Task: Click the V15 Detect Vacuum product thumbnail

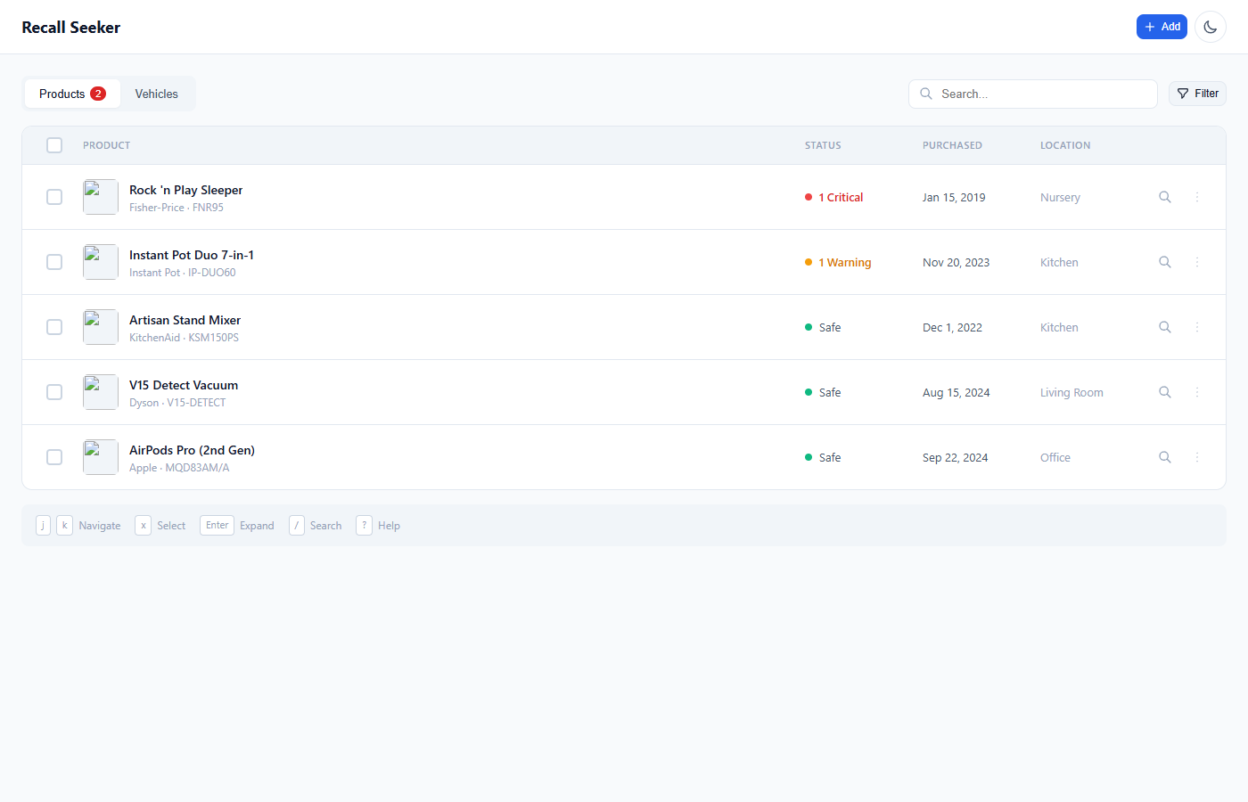Action: point(101,392)
